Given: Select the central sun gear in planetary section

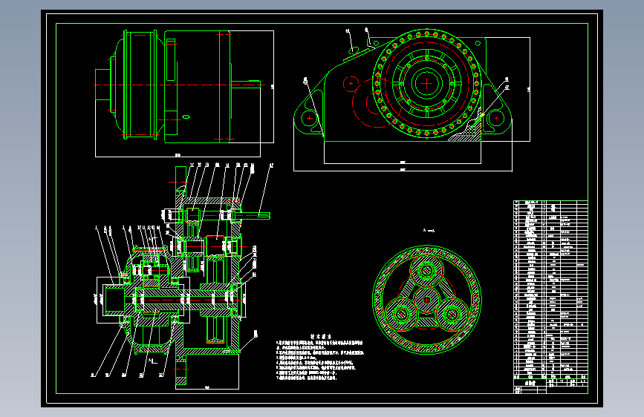Looking at the screenshot, I should (x=426, y=300).
